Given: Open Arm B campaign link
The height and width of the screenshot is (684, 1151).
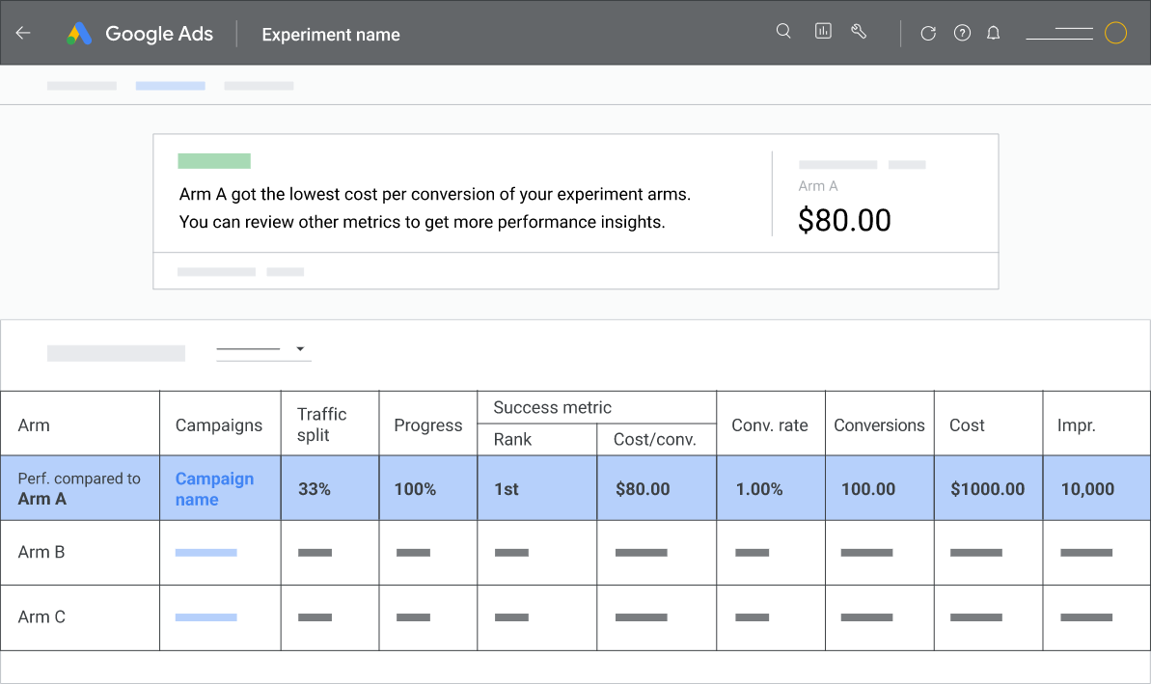Looking at the screenshot, I should tap(206, 553).
